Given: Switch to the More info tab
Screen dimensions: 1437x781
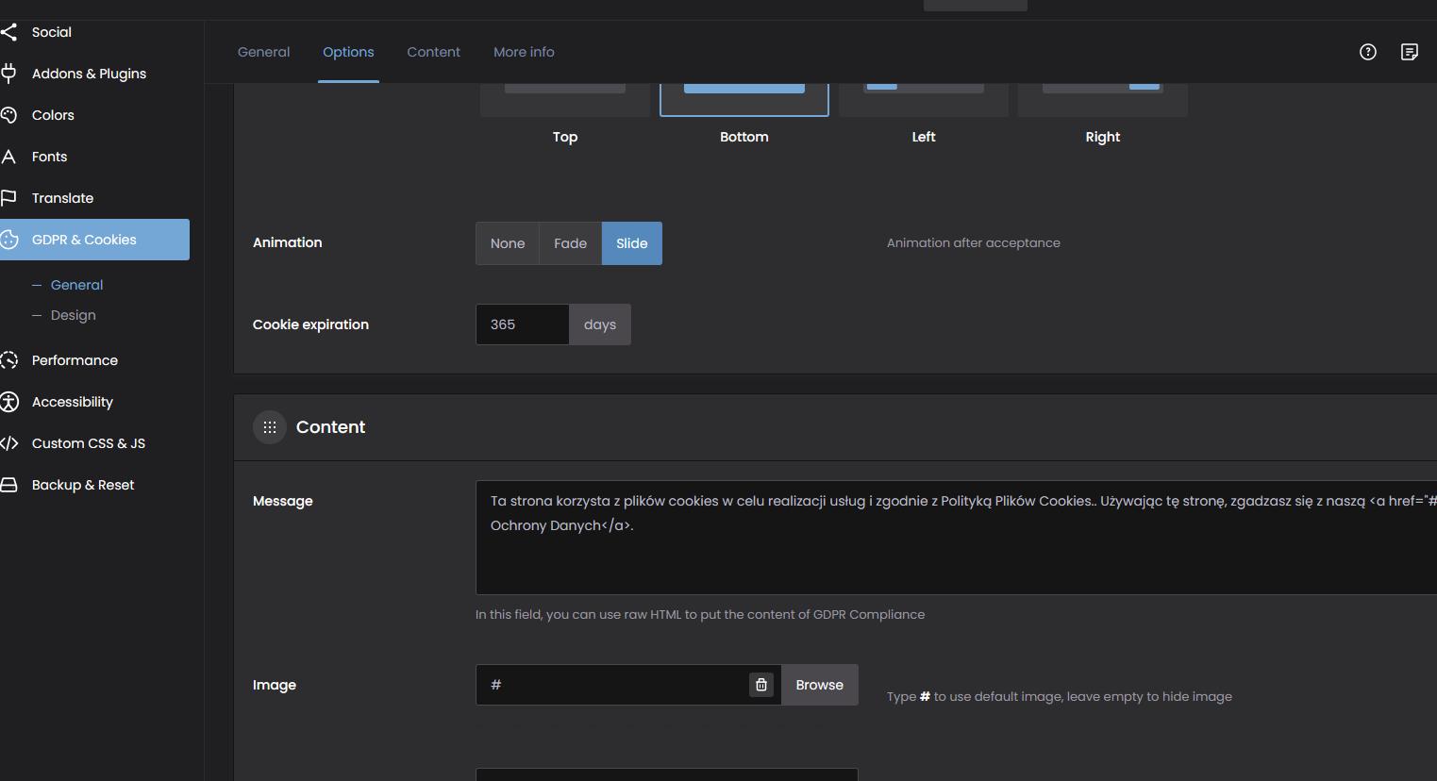Looking at the screenshot, I should [524, 52].
